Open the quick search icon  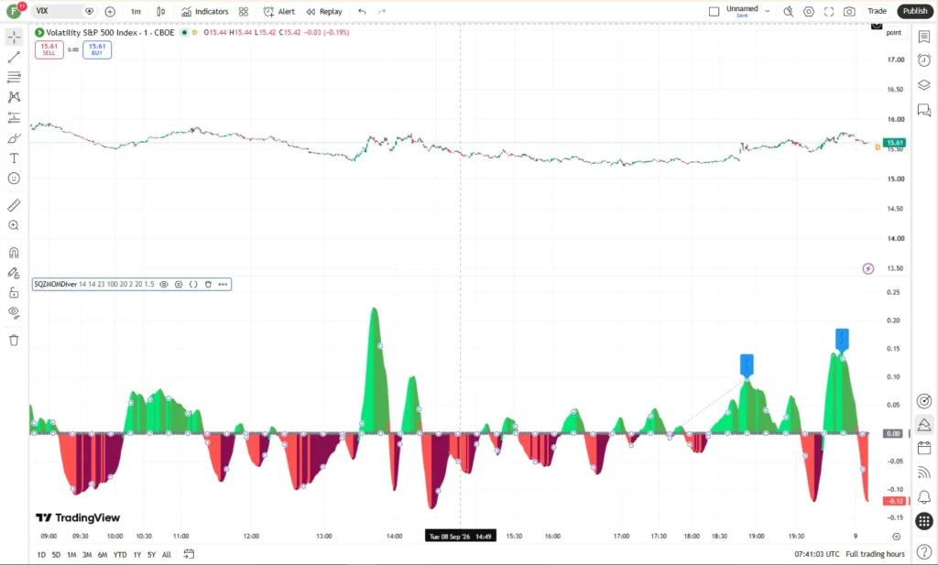(x=789, y=11)
